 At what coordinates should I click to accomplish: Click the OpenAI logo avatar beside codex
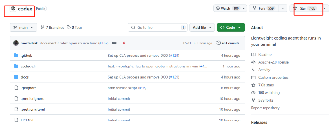pos(13,9)
